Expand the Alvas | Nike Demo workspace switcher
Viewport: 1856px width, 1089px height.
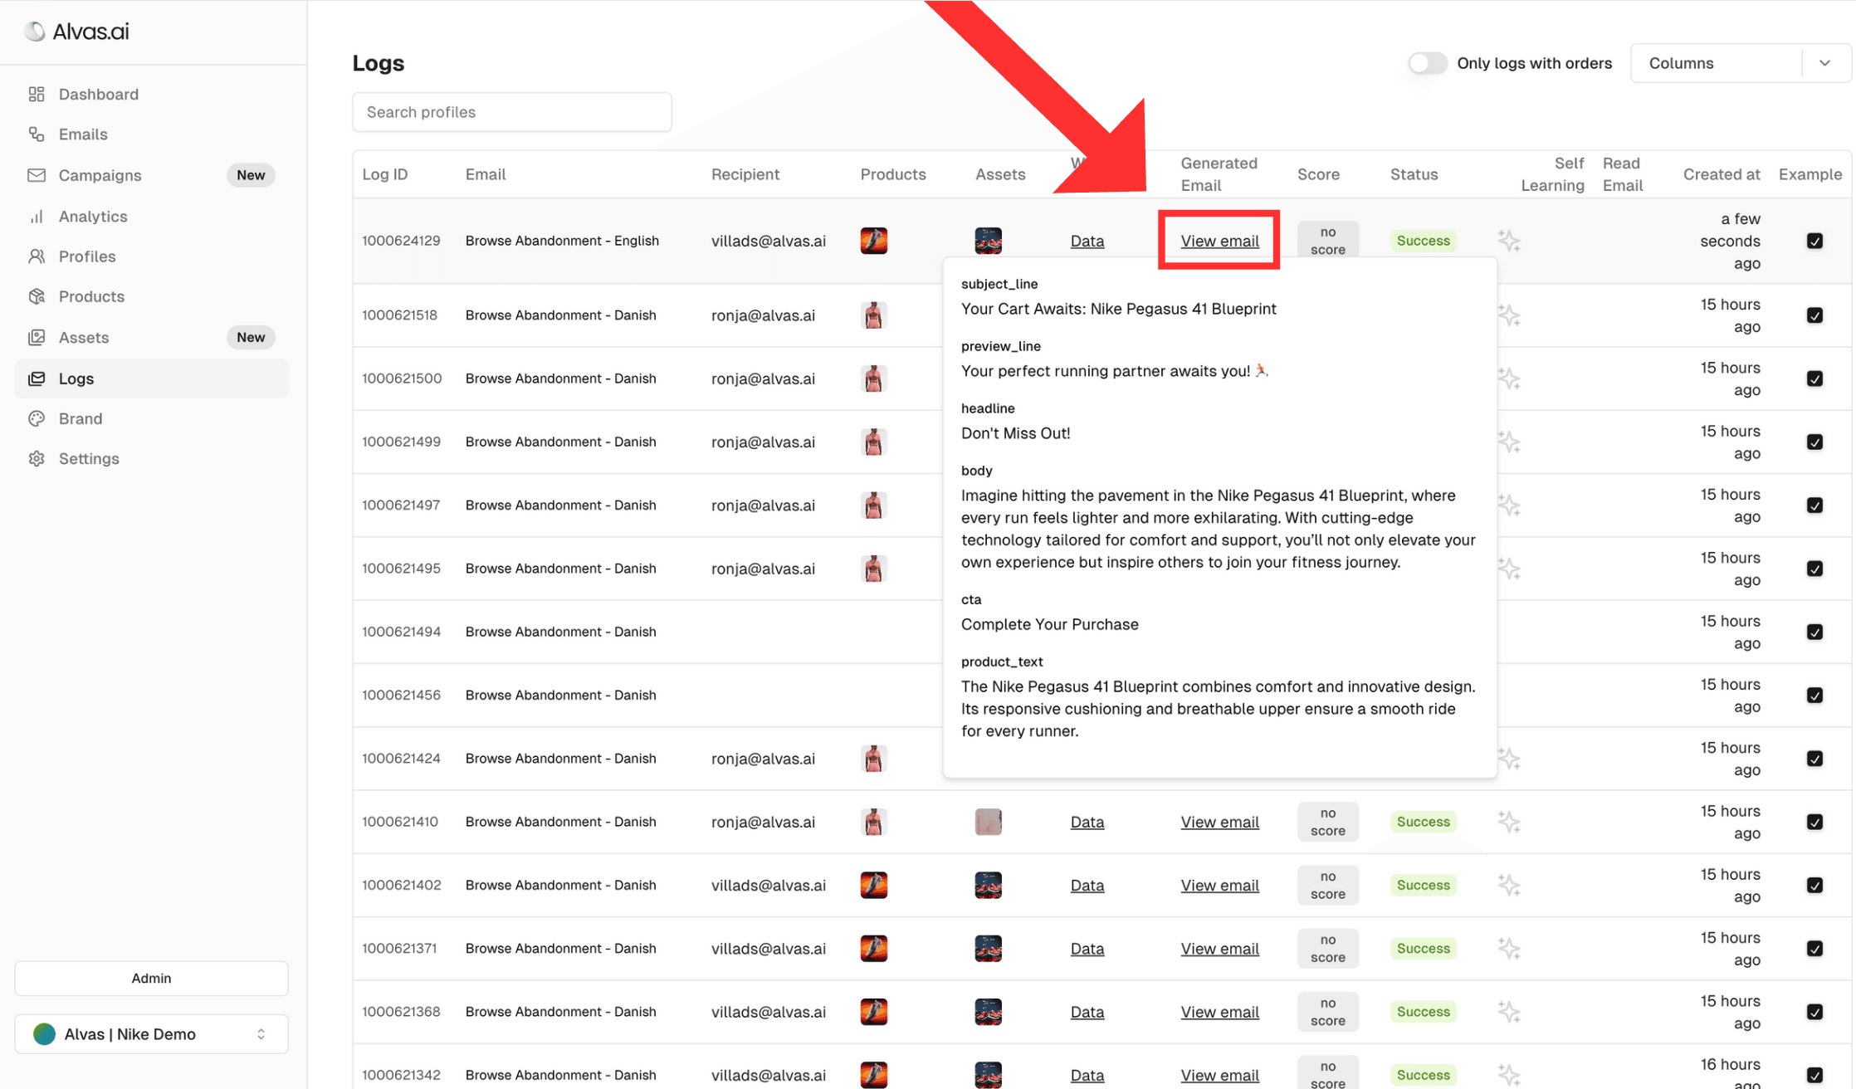pyautogui.click(x=151, y=1034)
